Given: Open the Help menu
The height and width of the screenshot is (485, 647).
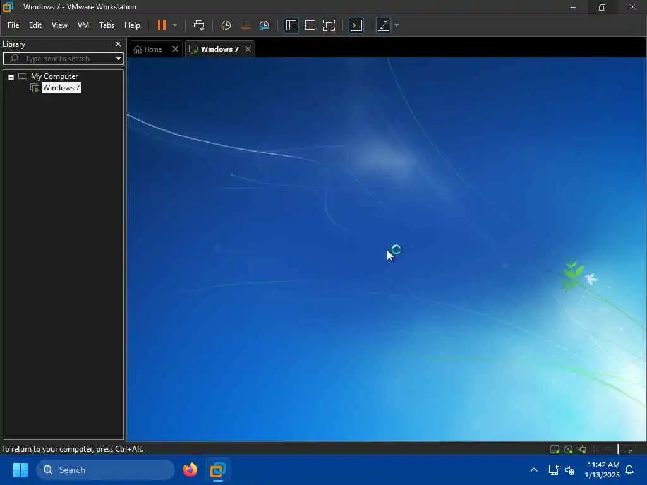Looking at the screenshot, I should 132,25.
